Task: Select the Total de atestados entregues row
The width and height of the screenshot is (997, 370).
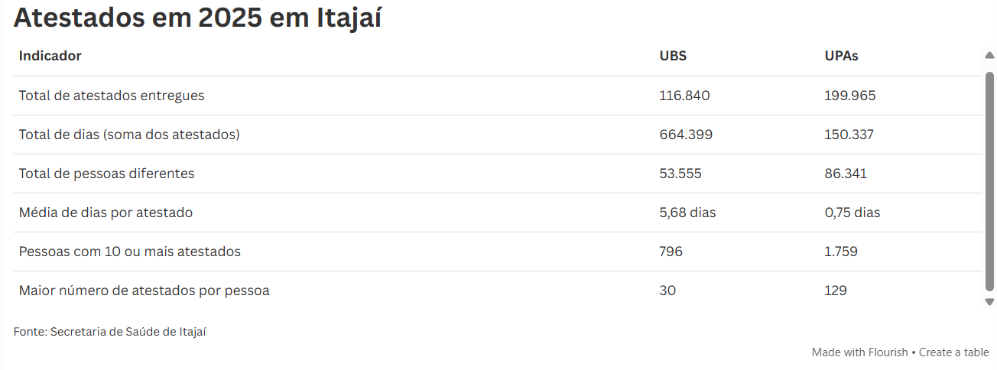Action: tap(112, 96)
